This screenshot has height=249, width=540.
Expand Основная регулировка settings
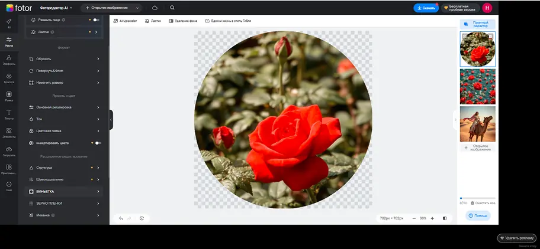pyautogui.click(x=64, y=107)
